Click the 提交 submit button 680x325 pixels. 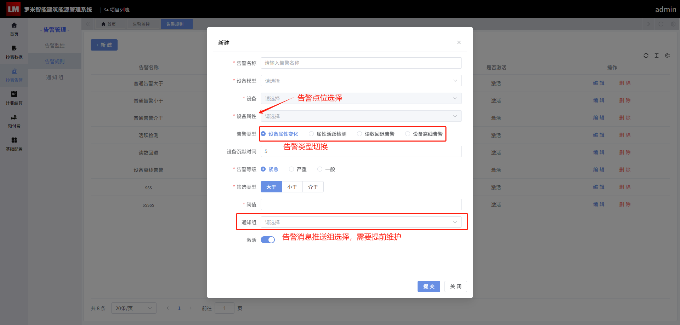[429, 286]
